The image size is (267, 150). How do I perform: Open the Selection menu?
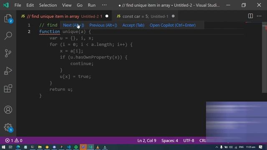48,5
